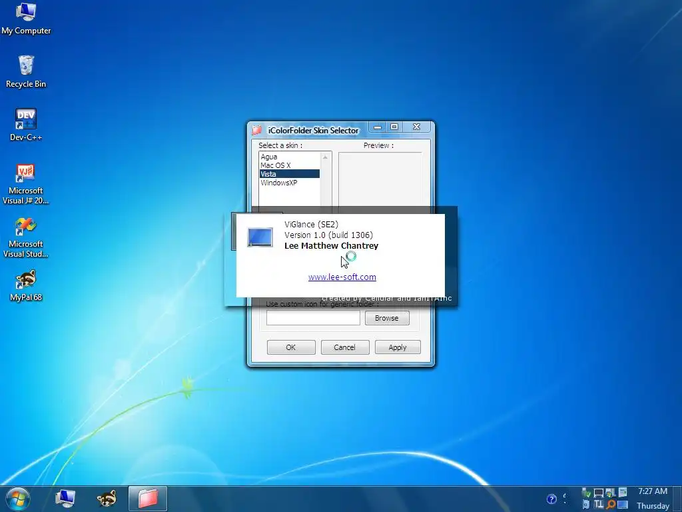Viewport: 682px width, 512px height.
Task: Click the TL text tray icon
Action: point(599,505)
